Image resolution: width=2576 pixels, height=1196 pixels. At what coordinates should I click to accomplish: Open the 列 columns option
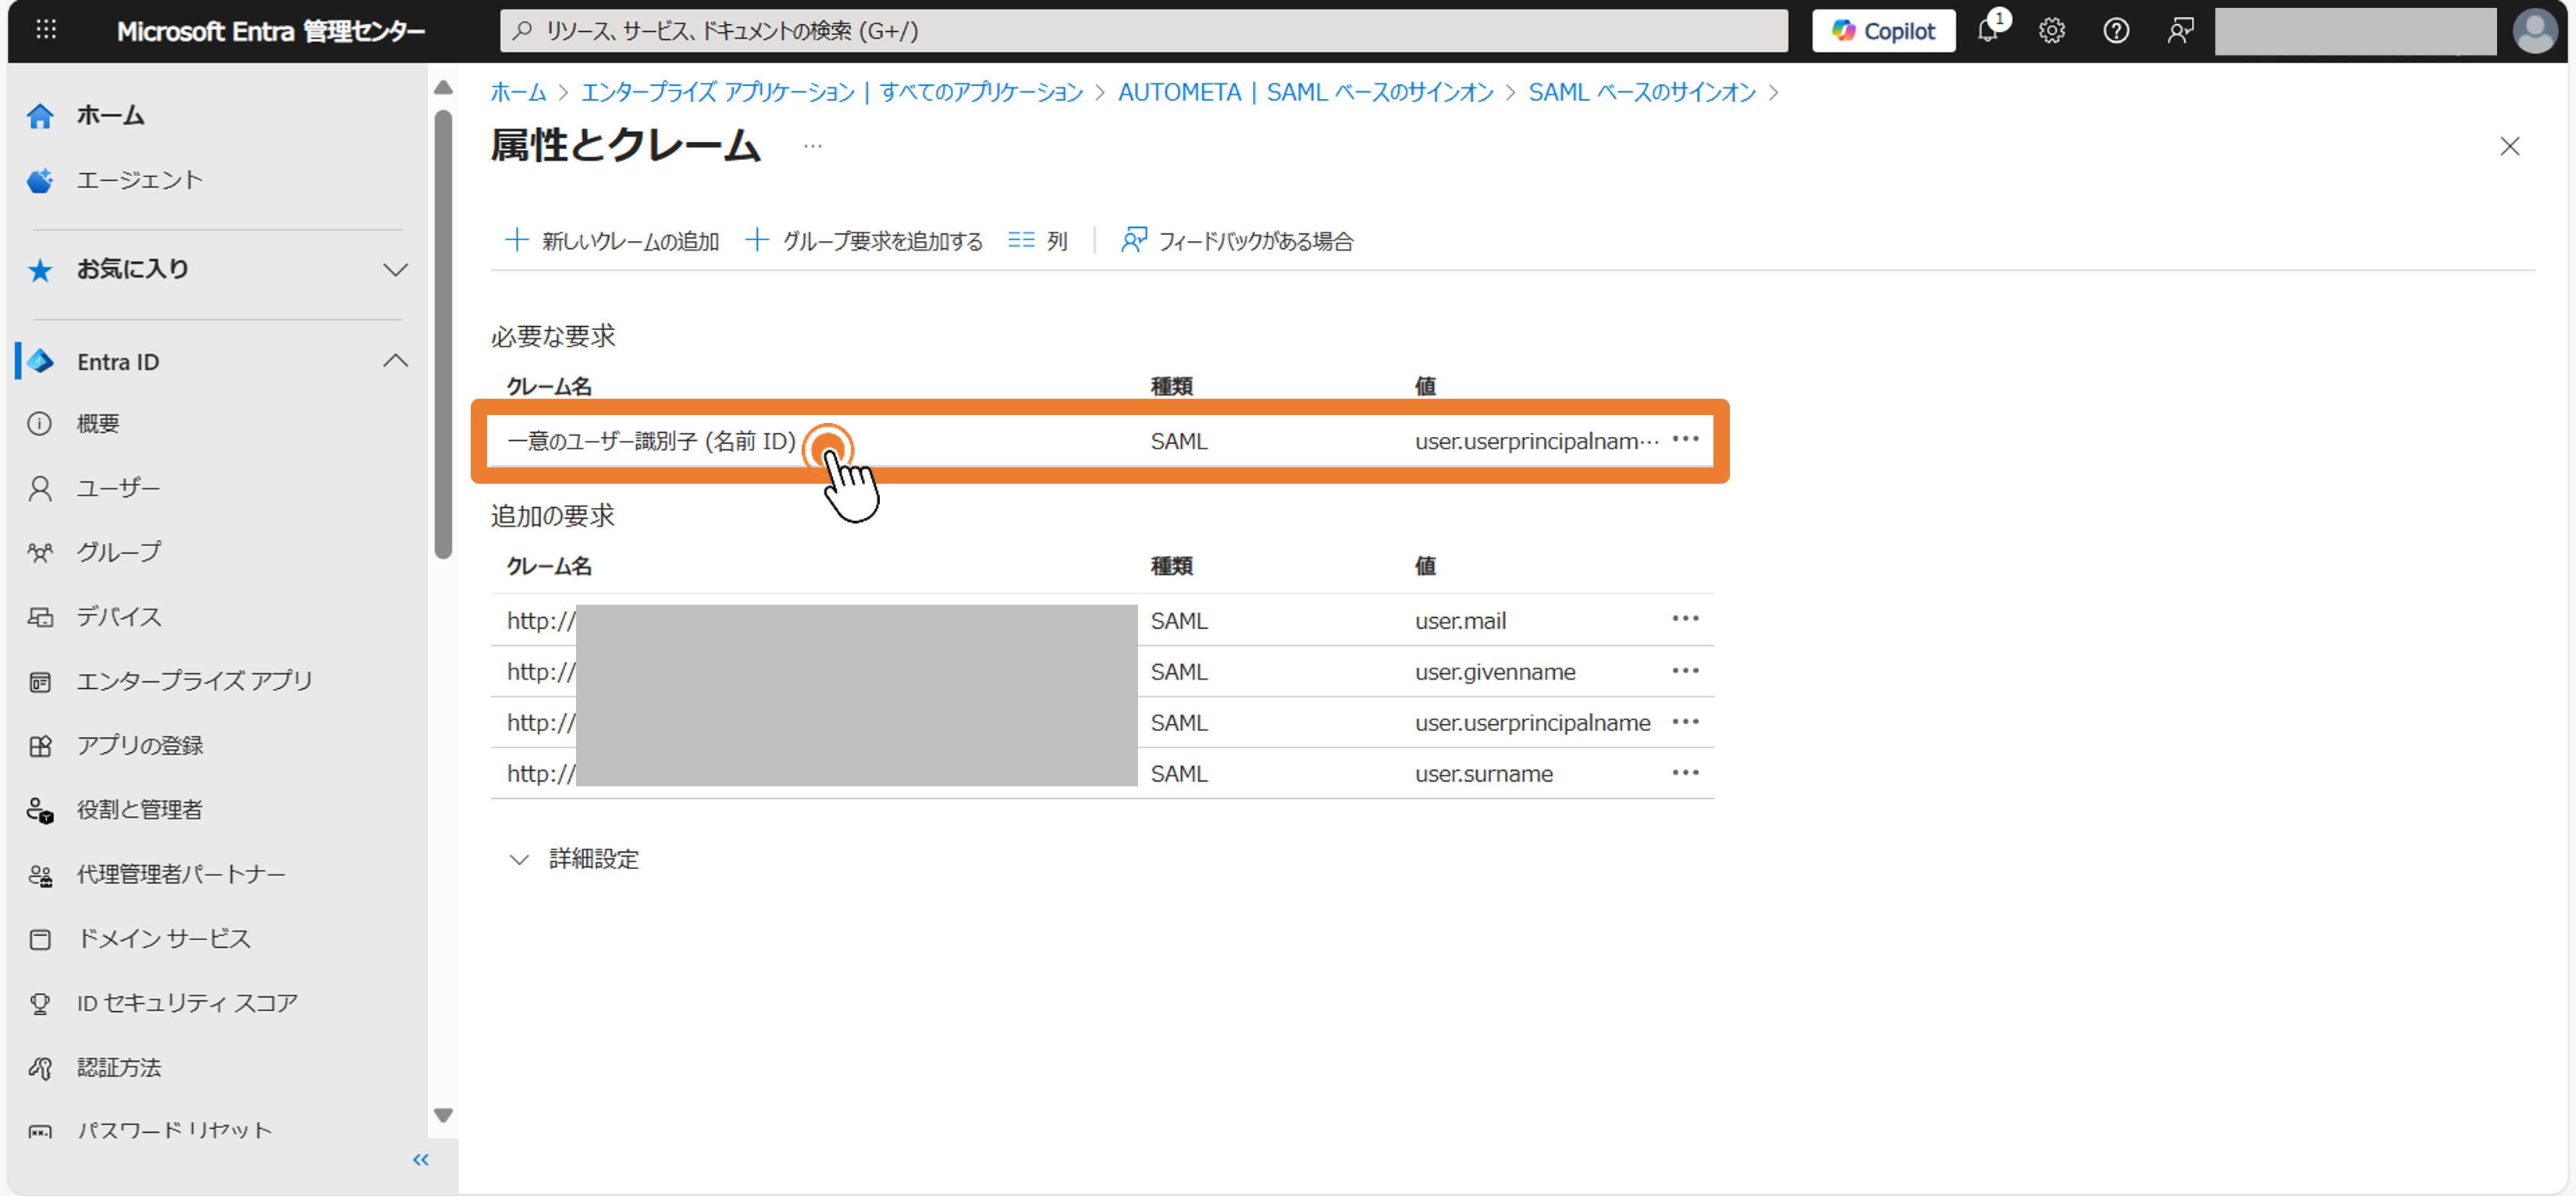click(1038, 241)
